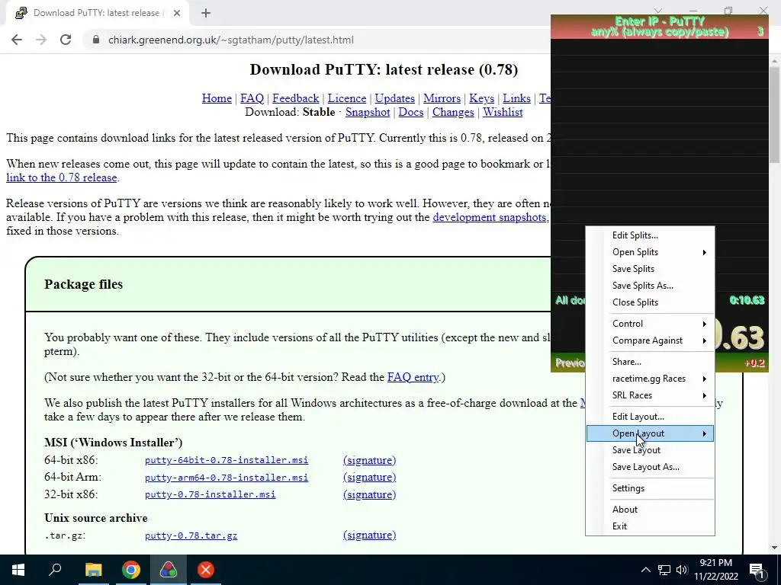This screenshot has height=585, width=781.
Task: Open taskbar search magnifier
Action: pos(55,570)
